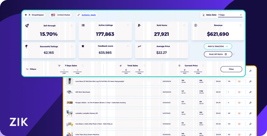
Task: Click the scan magnifier icon for HEX Bots Nanotopia
Action: tap(250, 92)
